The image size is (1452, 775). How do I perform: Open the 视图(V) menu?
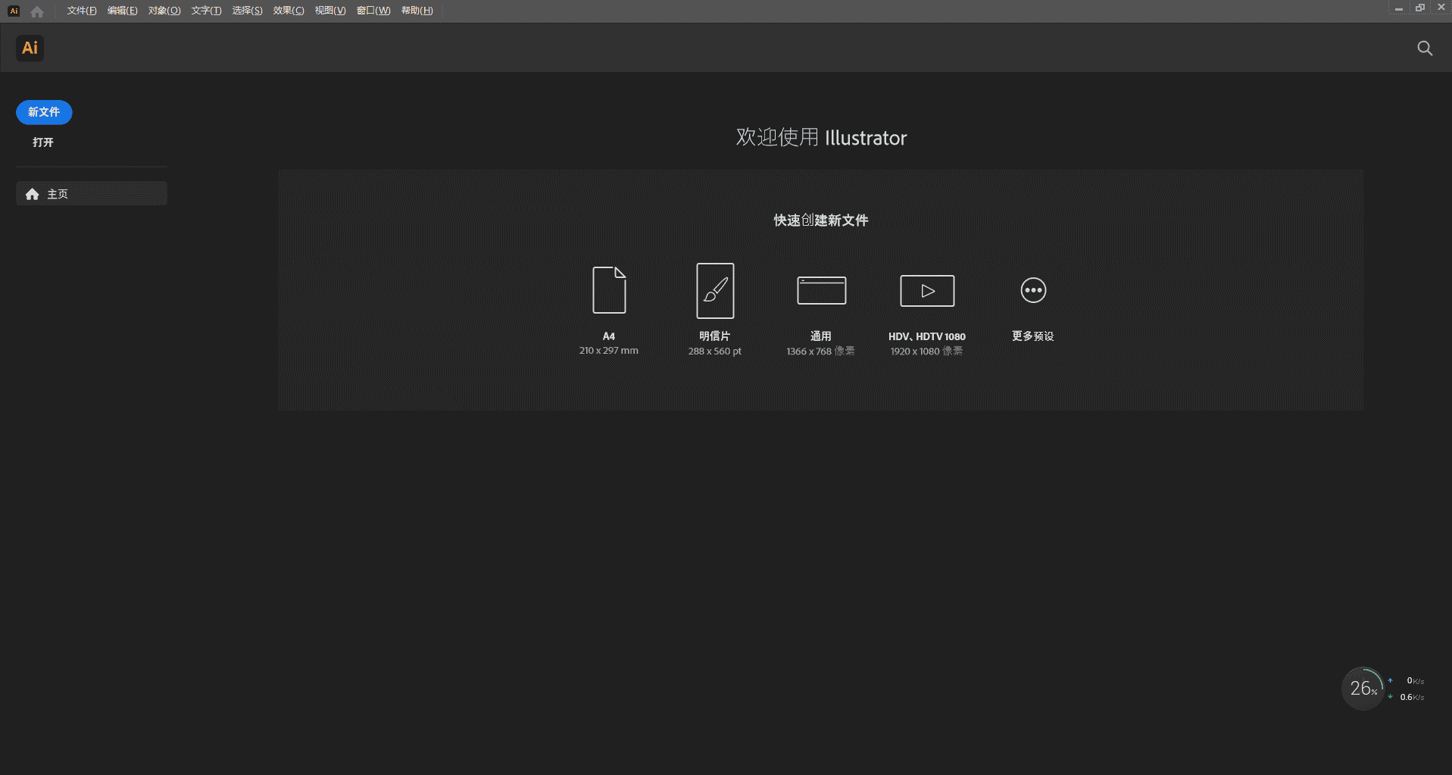(x=330, y=11)
